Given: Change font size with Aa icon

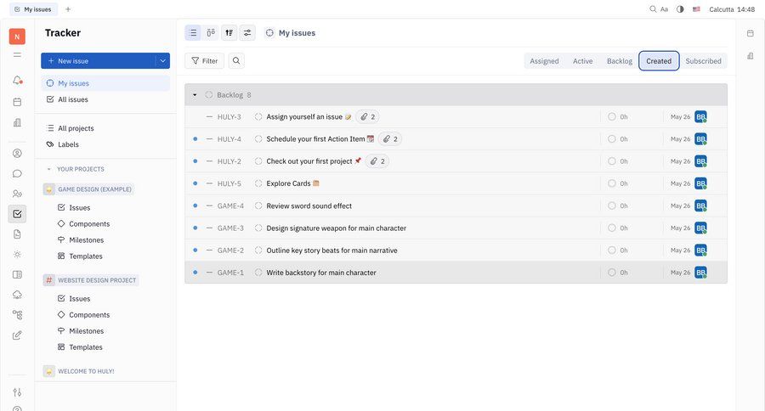Looking at the screenshot, I should coord(665,9).
